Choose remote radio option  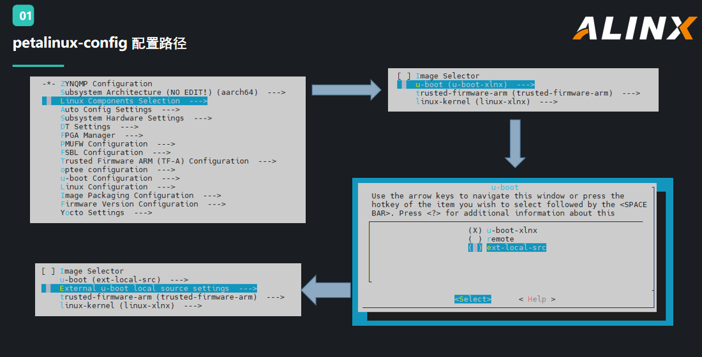(x=491, y=239)
